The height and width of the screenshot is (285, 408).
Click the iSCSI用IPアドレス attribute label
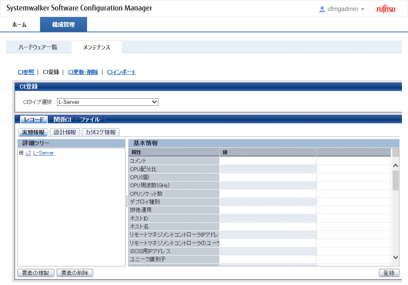tap(174, 251)
